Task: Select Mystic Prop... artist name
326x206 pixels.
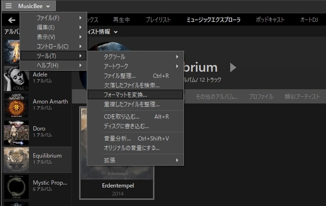Action: point(50,183)
